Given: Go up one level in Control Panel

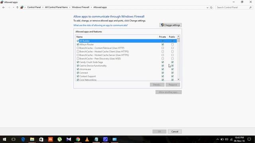Looking at the screenshot, I should coord(17,8).
